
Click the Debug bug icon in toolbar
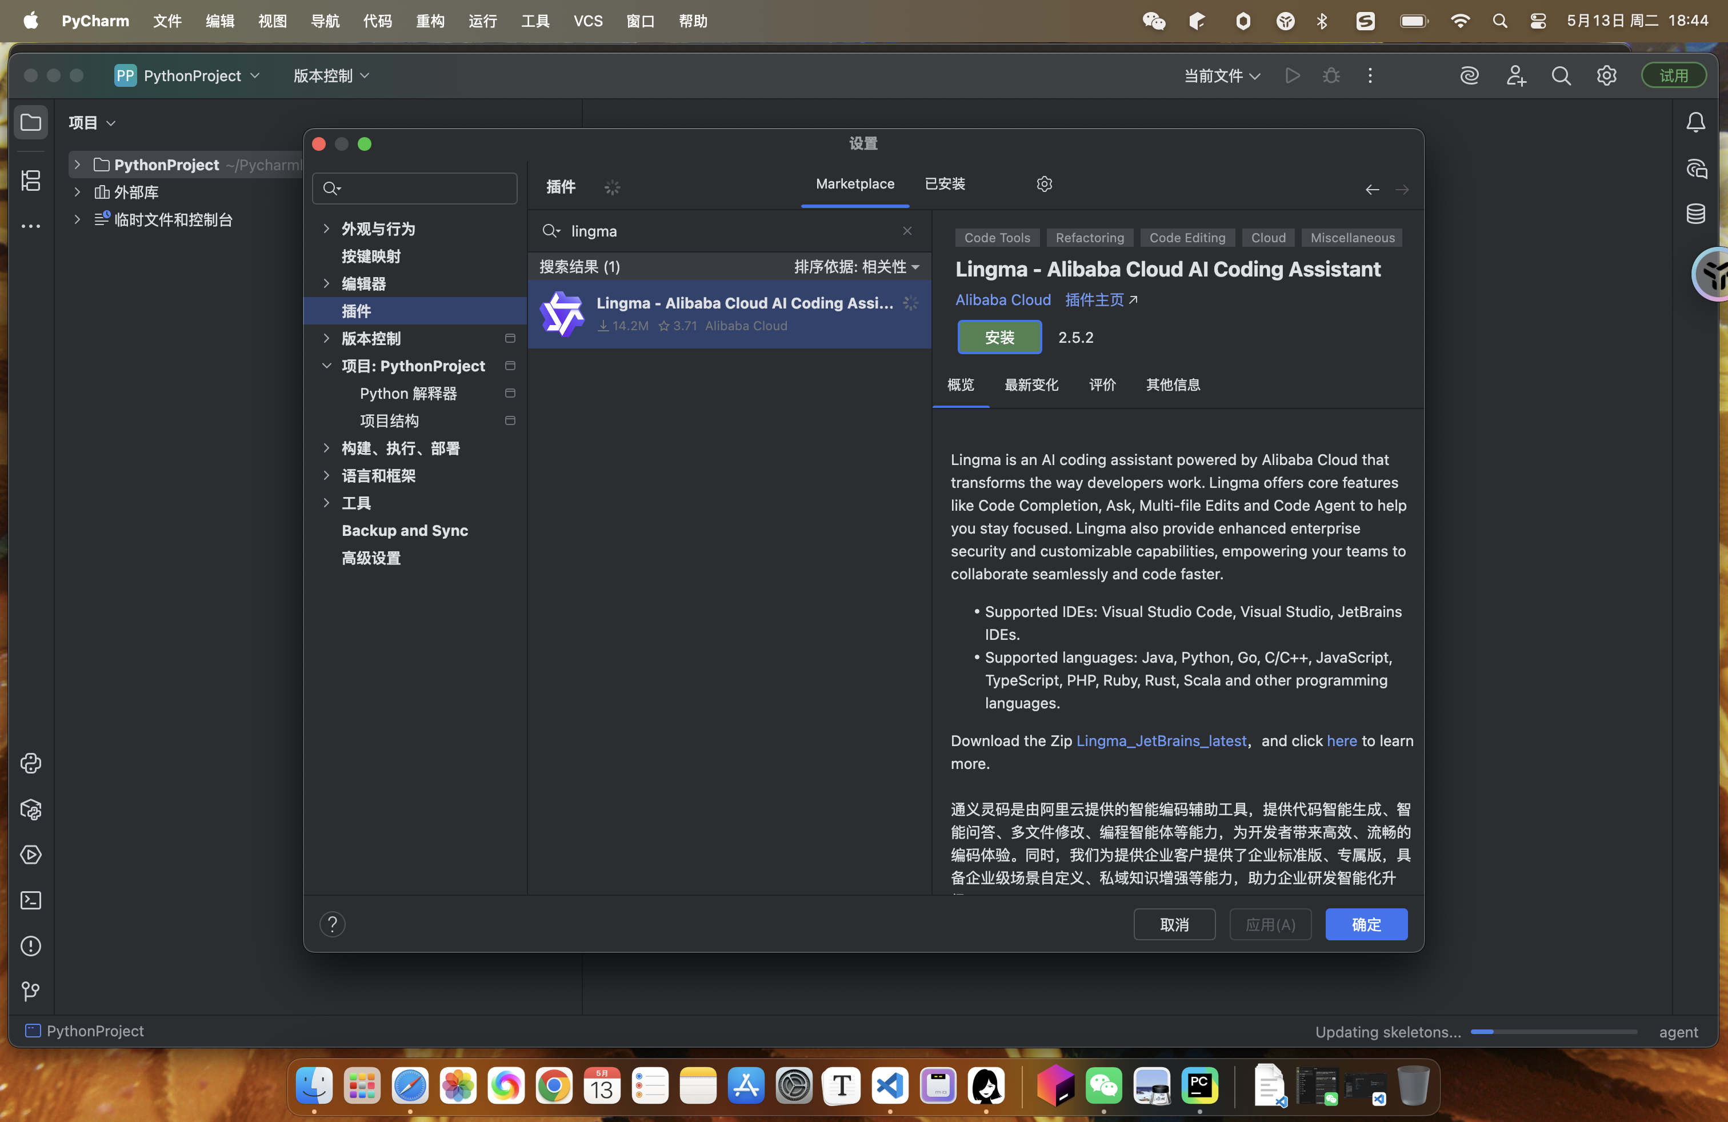[x=1331, y=75]
